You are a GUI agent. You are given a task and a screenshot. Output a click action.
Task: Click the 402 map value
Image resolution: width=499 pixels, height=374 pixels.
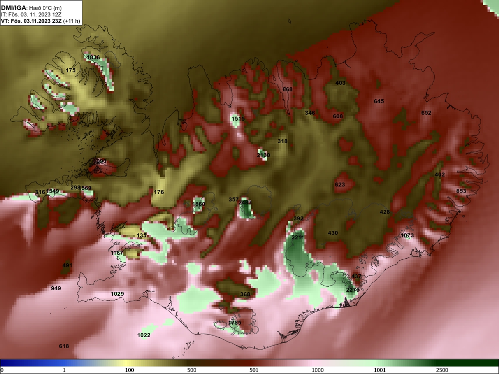[x=440, y=175]
